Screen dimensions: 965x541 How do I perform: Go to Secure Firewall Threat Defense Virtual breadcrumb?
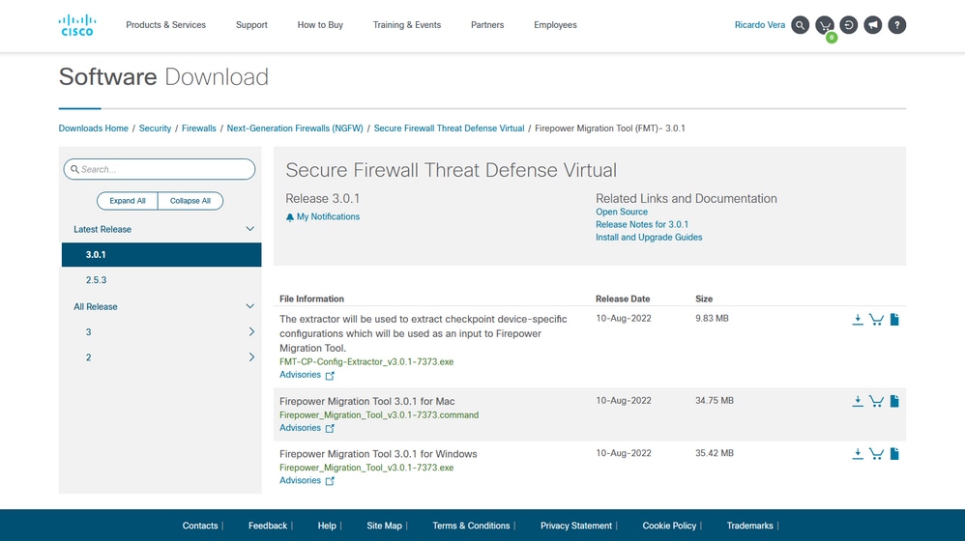[x=450, y=128]
